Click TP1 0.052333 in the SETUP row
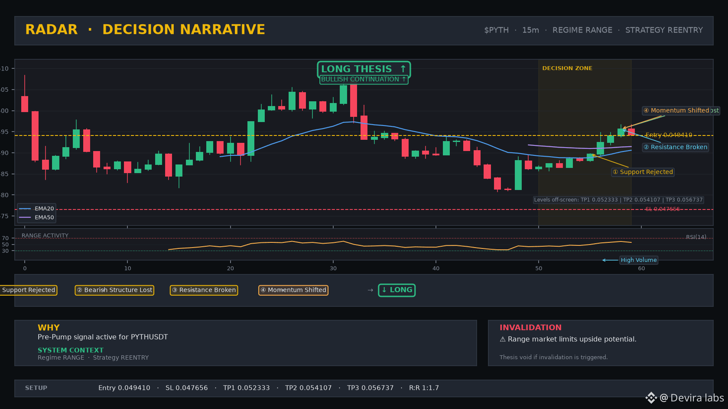Screen dimensions: 728x409 coord(247,388)
